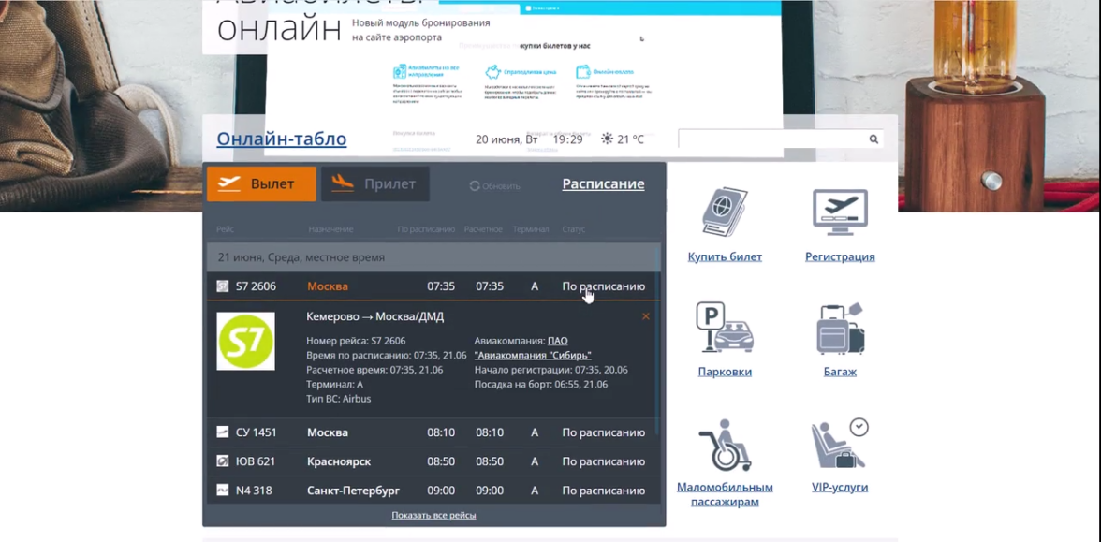Open the Багаж text link
This screenshot has height=542, width=1101.
tap(840, 373)
